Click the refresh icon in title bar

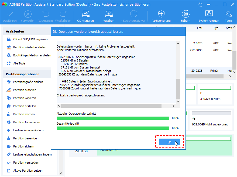(200, 5)
